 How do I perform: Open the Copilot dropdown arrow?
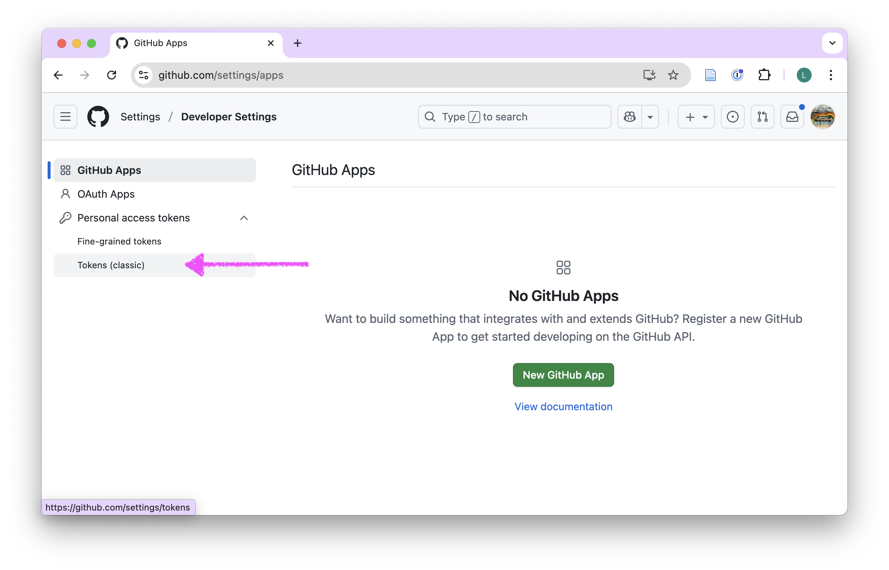pos(650,117)
